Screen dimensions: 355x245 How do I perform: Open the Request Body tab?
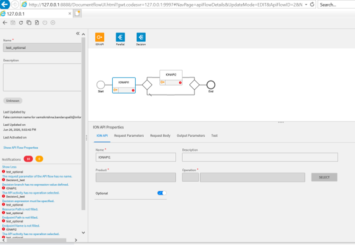pos(160,135)
